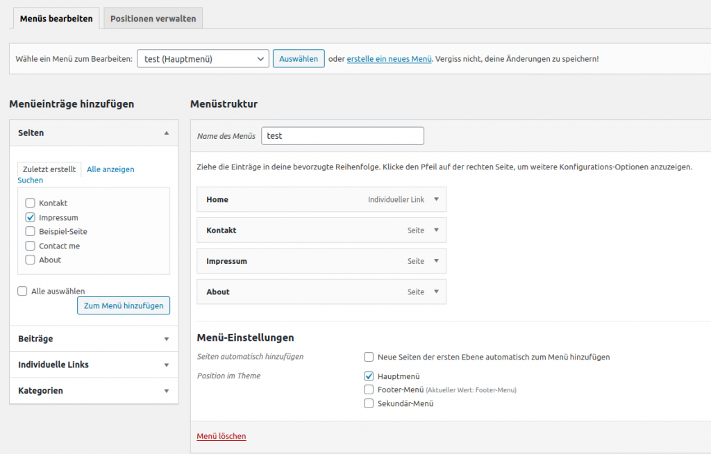This screenshot has height=454, width=711.
Task: Select the Impressum menu entry title
Action: (x=227, y=261)
